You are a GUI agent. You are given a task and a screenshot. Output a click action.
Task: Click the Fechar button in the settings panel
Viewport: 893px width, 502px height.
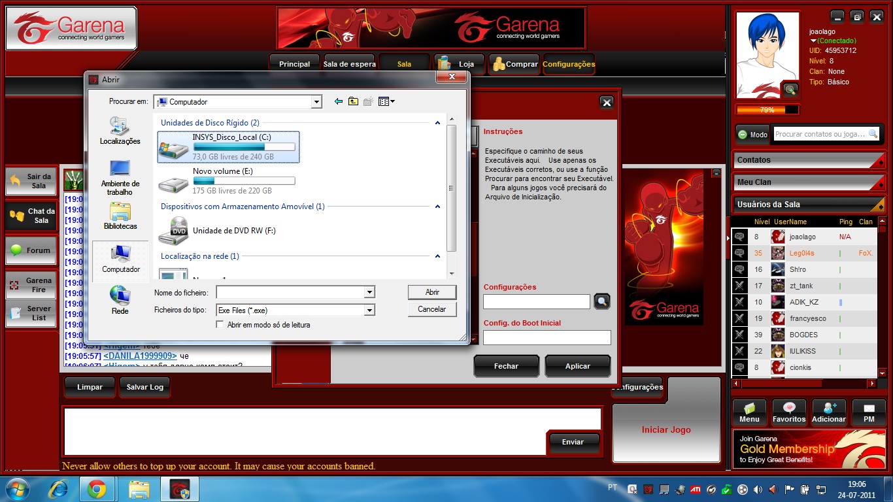pos(506,366)
